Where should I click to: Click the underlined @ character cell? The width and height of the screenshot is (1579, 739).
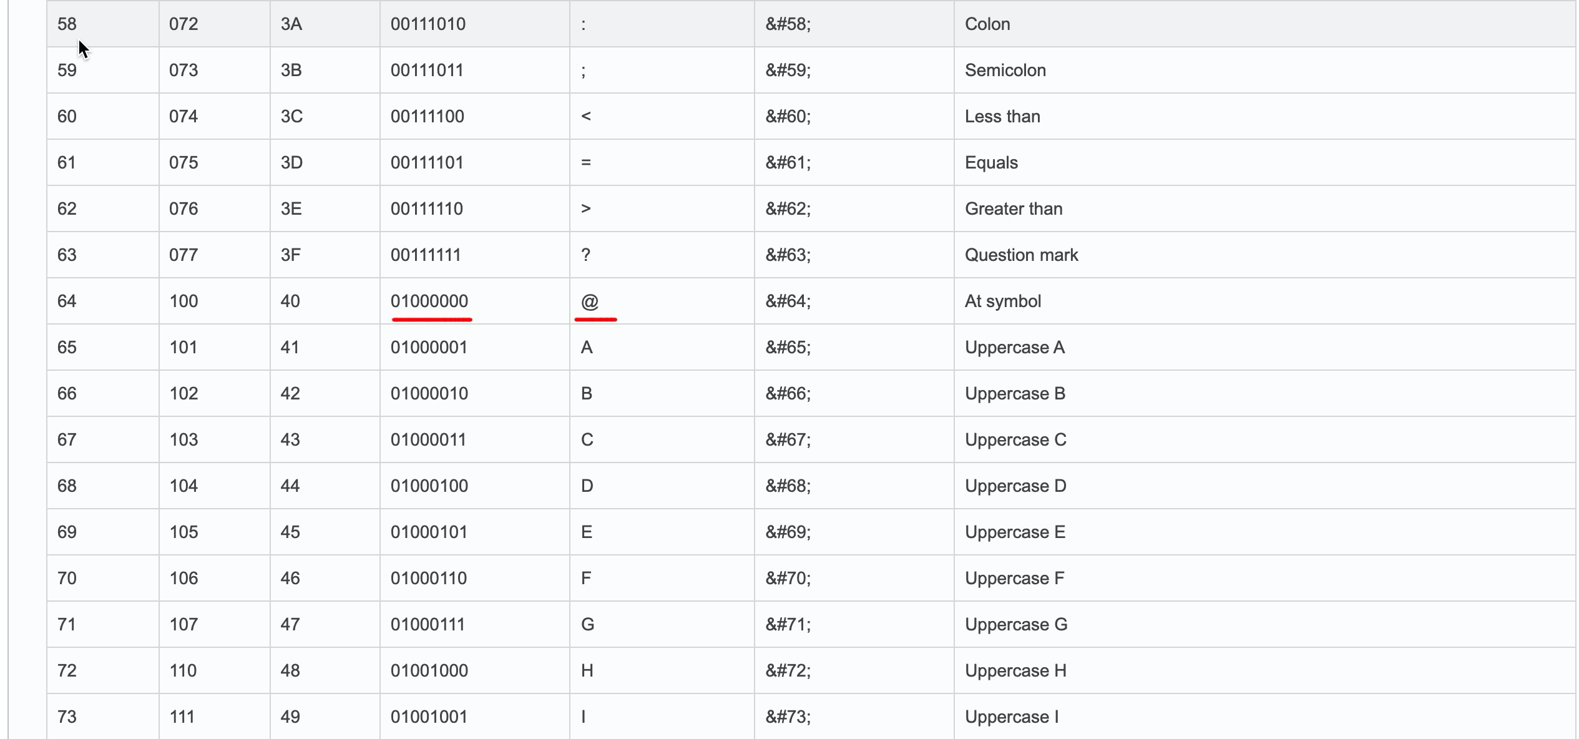point(590,301)
